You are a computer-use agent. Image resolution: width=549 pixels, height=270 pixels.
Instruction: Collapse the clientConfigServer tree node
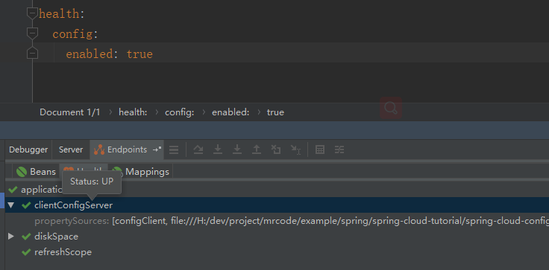coord(11,205)
